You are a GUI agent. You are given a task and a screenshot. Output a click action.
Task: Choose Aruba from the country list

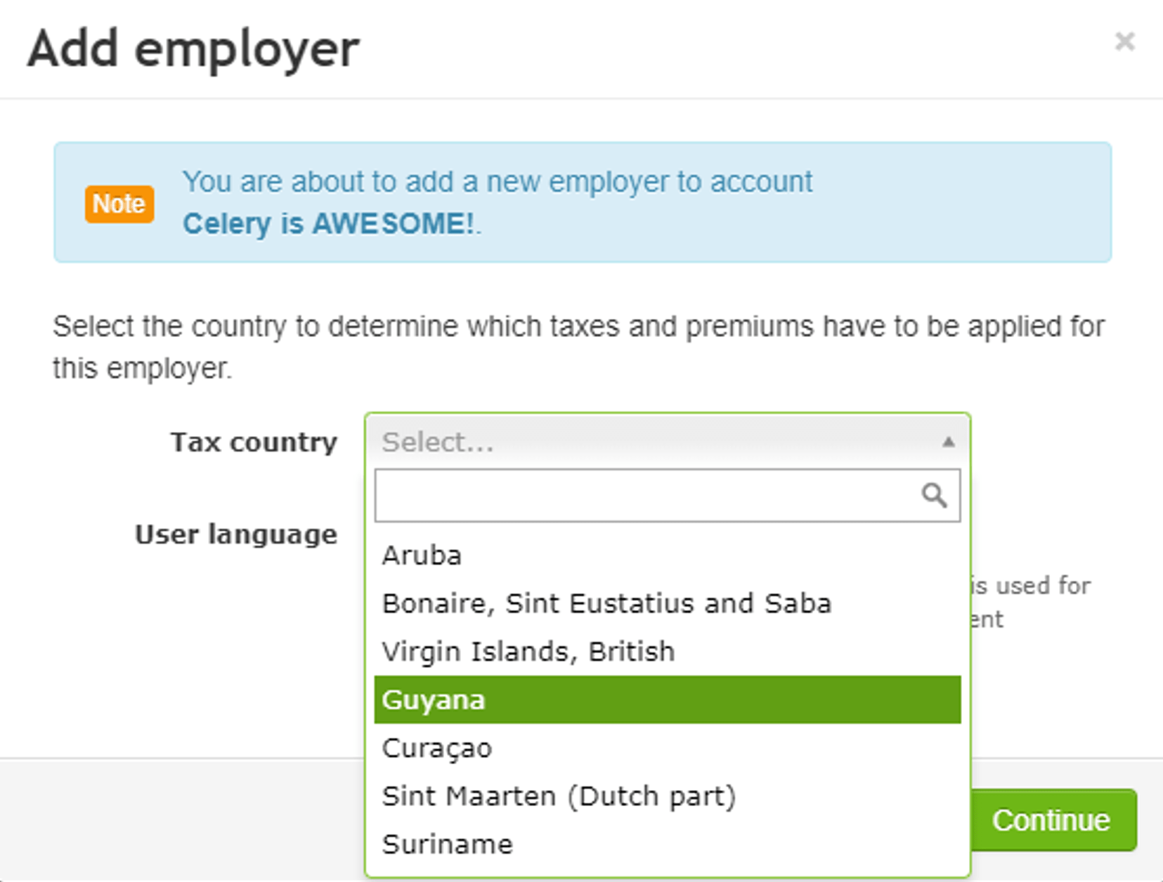click(668, 555)
